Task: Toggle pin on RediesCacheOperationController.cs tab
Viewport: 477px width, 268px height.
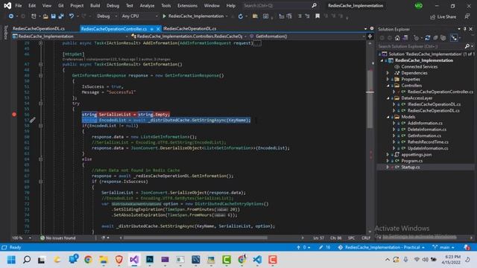Action: pos(151,29)
